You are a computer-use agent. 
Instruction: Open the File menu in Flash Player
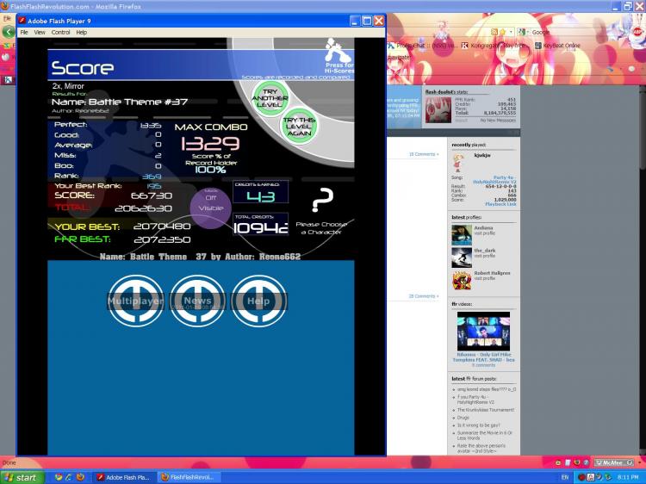pyautogui.click(x=24, y=32)
